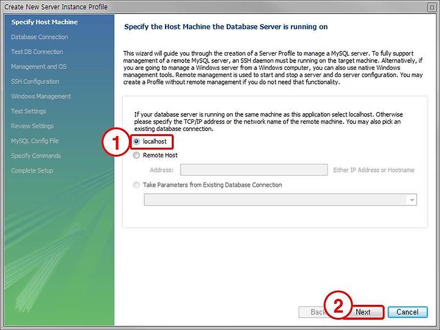Image resolution: width=440 pixels, height=330 pixels.
Task: Cancel the server instance wizard
Action: (408, 312)
